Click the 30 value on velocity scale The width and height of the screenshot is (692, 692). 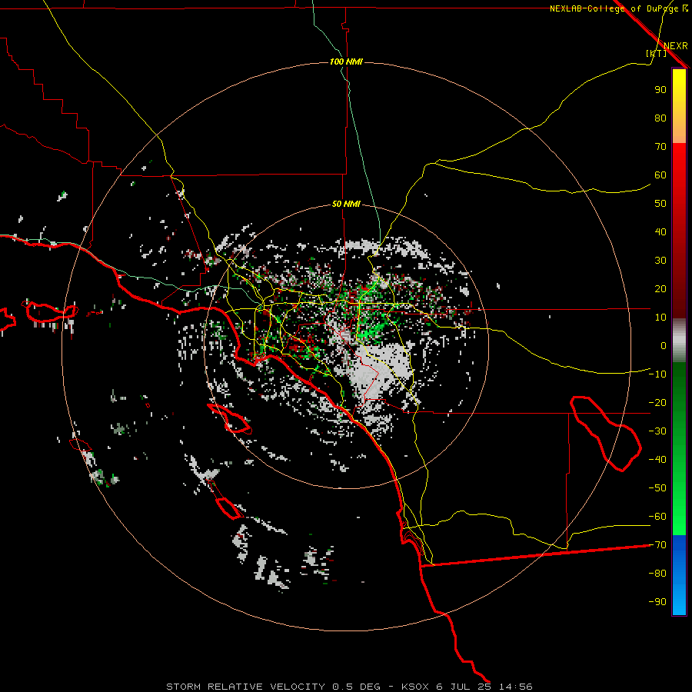(x=660, y=261)
